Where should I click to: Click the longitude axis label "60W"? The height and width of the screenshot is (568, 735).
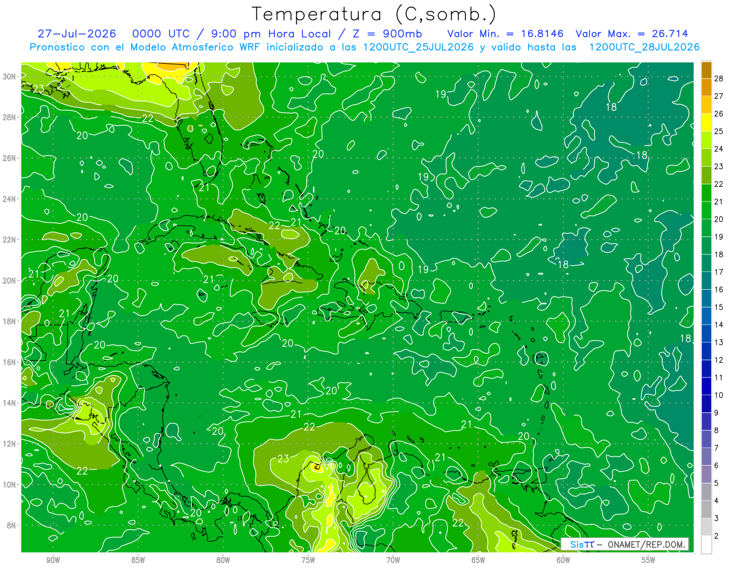[x=563, y=561]
